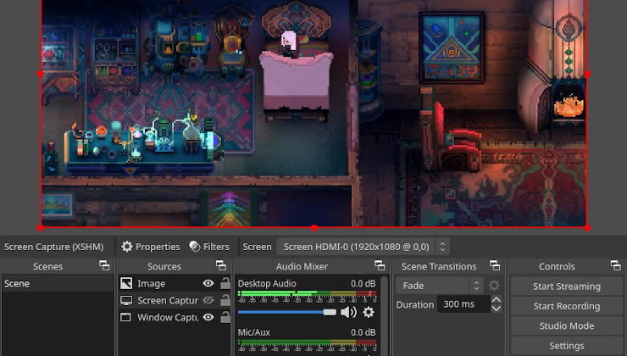Viewport: 627px width, 356px height.
Task: Click the Duration 300 ms field
Action: pos(463,304)
